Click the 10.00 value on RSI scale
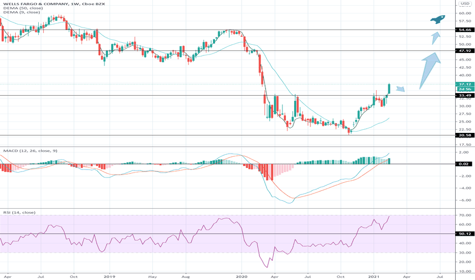This screenshot has height=280, width=475. tap(465, 271)
